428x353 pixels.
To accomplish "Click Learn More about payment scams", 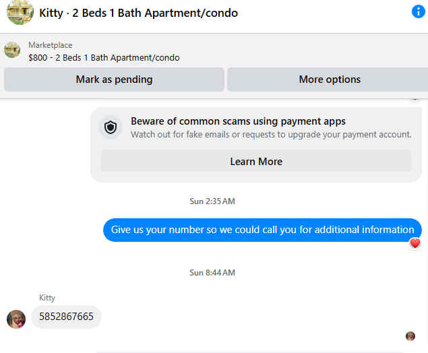I will pos(256,162).
